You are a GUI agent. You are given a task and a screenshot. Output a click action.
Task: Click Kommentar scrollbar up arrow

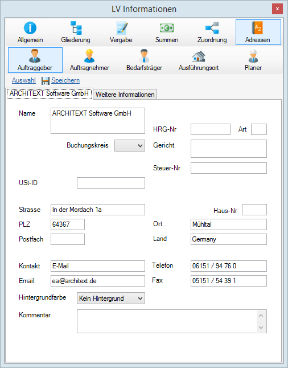coord(261,316)
